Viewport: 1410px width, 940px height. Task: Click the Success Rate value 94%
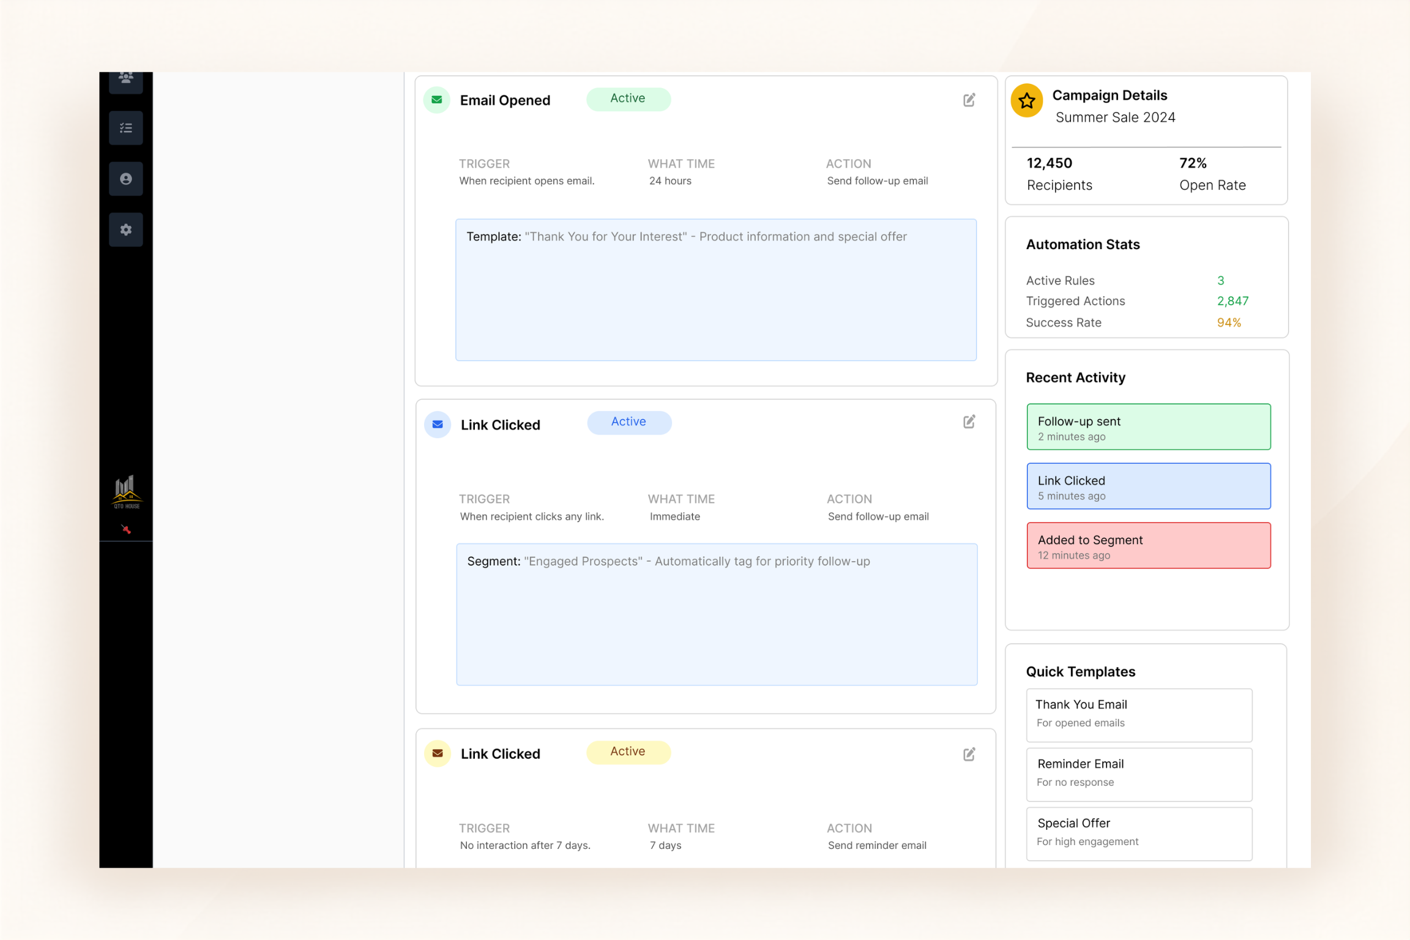[x=1229, y=323]
